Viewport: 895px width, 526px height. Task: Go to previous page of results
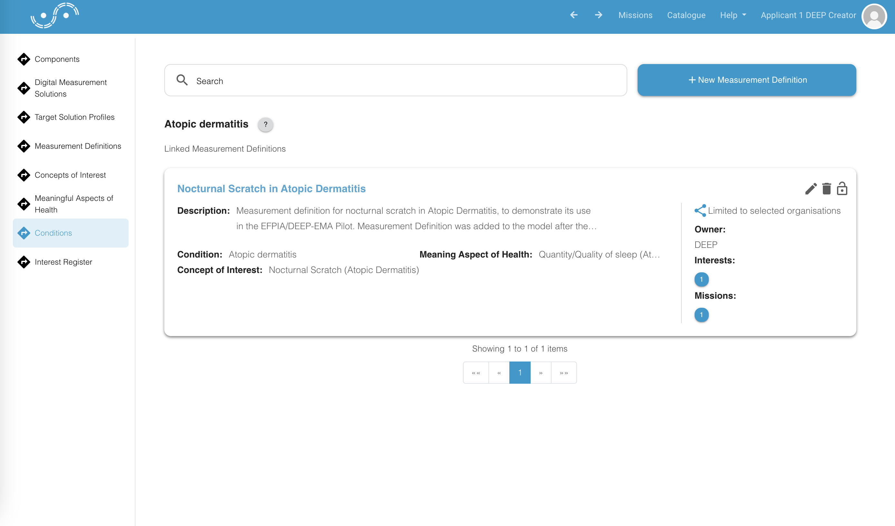tap(499, 373)
